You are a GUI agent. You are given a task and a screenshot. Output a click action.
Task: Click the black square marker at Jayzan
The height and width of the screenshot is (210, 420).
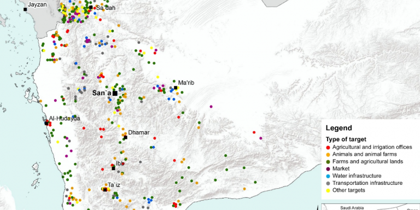click(x=25, y=9)
